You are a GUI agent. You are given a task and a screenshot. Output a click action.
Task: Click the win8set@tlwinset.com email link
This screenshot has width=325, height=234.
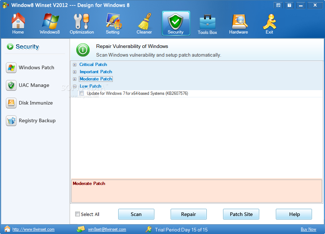pos(107,229)
